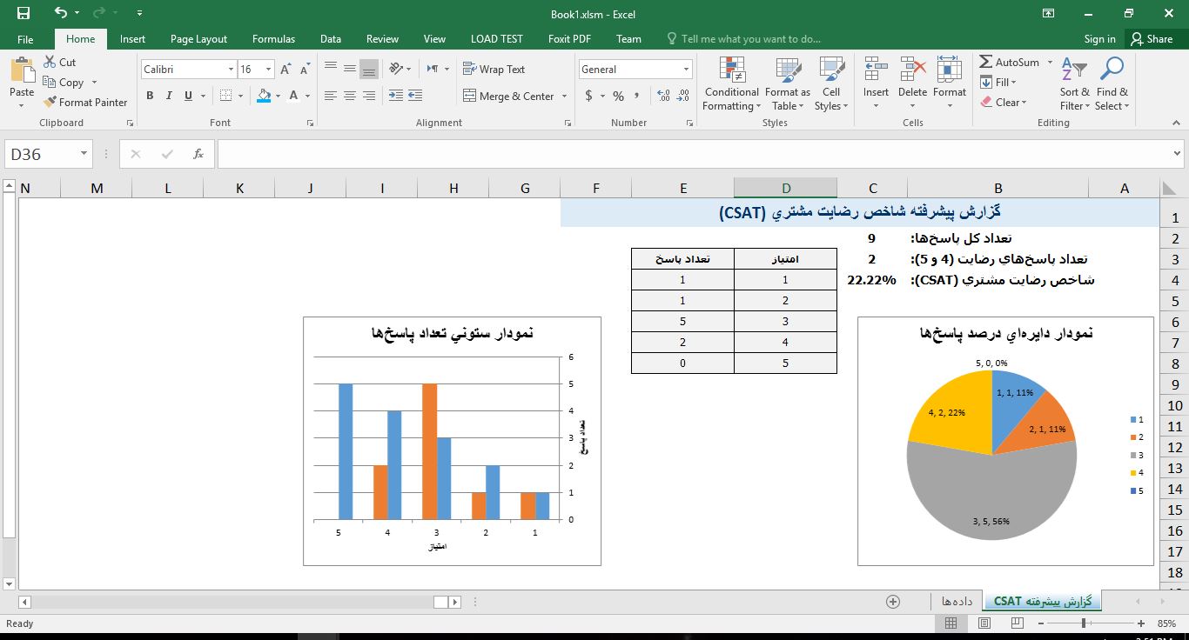
Task: Adjust the zoom slider in status bar
Action: [1084, 623]
